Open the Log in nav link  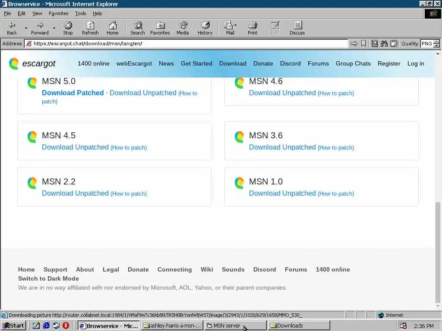[x=416, y=64]
